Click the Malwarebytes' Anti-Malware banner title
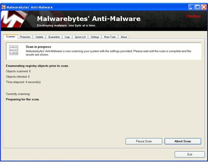Screen dimensions: 208x167 [x=89, y=19]
